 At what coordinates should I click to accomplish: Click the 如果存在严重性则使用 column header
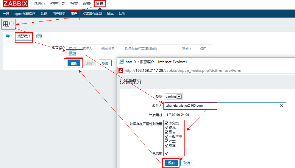click(141, 48)
